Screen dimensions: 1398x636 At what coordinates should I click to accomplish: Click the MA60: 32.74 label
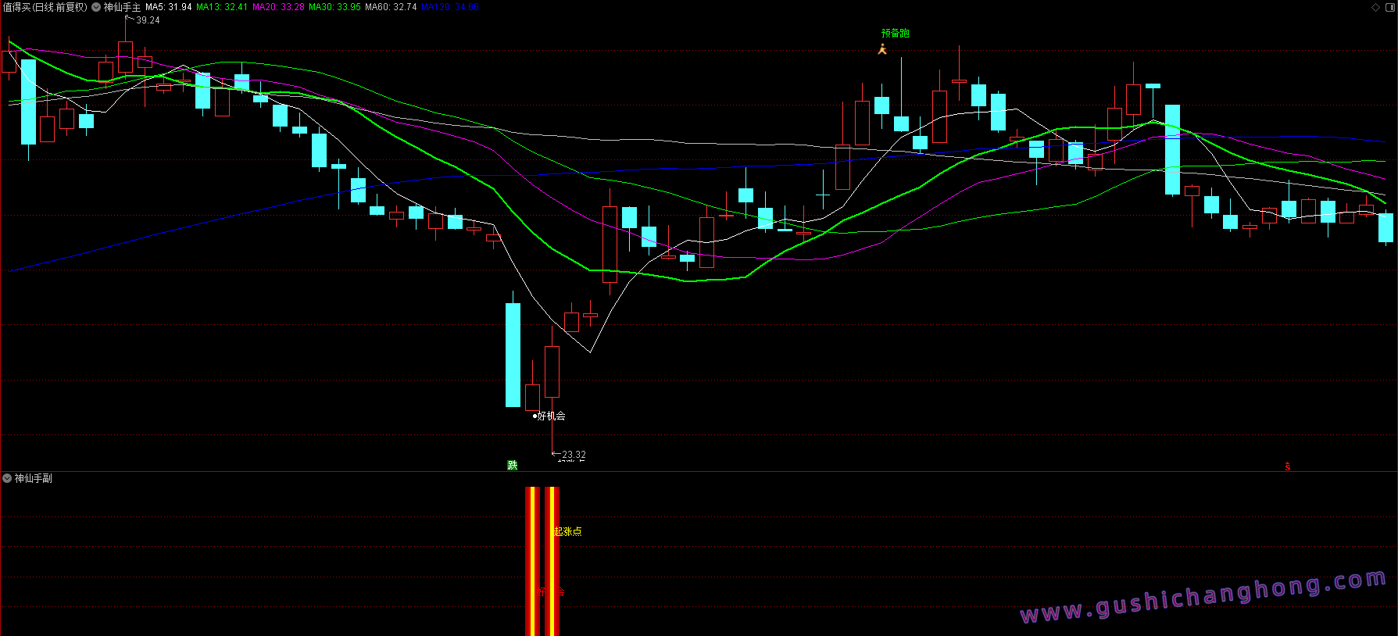(x=391, y=7)
